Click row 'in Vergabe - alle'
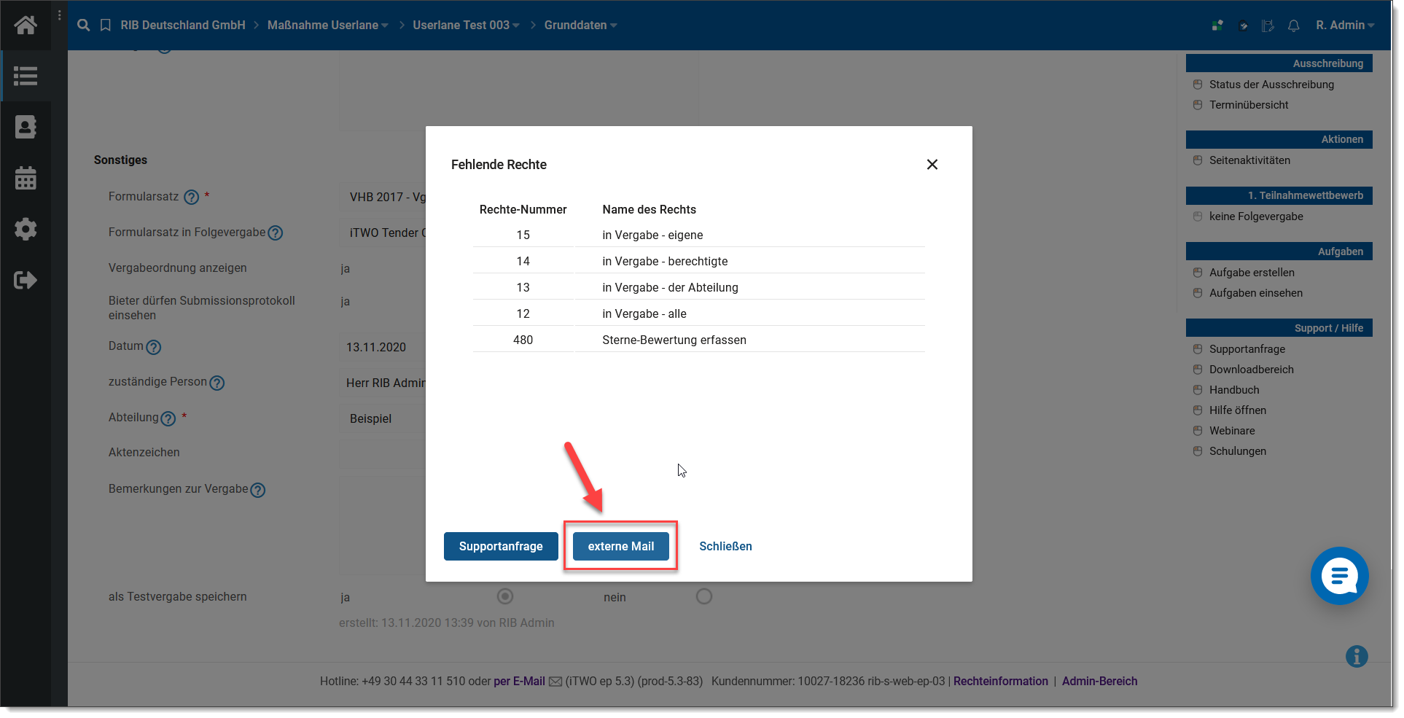 click(699, 314)
